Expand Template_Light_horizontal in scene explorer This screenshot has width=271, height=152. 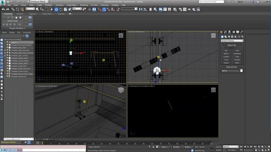[5, 50]
